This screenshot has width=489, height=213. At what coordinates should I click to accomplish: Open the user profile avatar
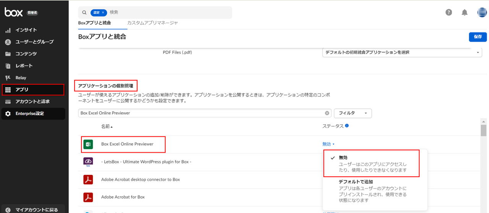pos(482,12)
